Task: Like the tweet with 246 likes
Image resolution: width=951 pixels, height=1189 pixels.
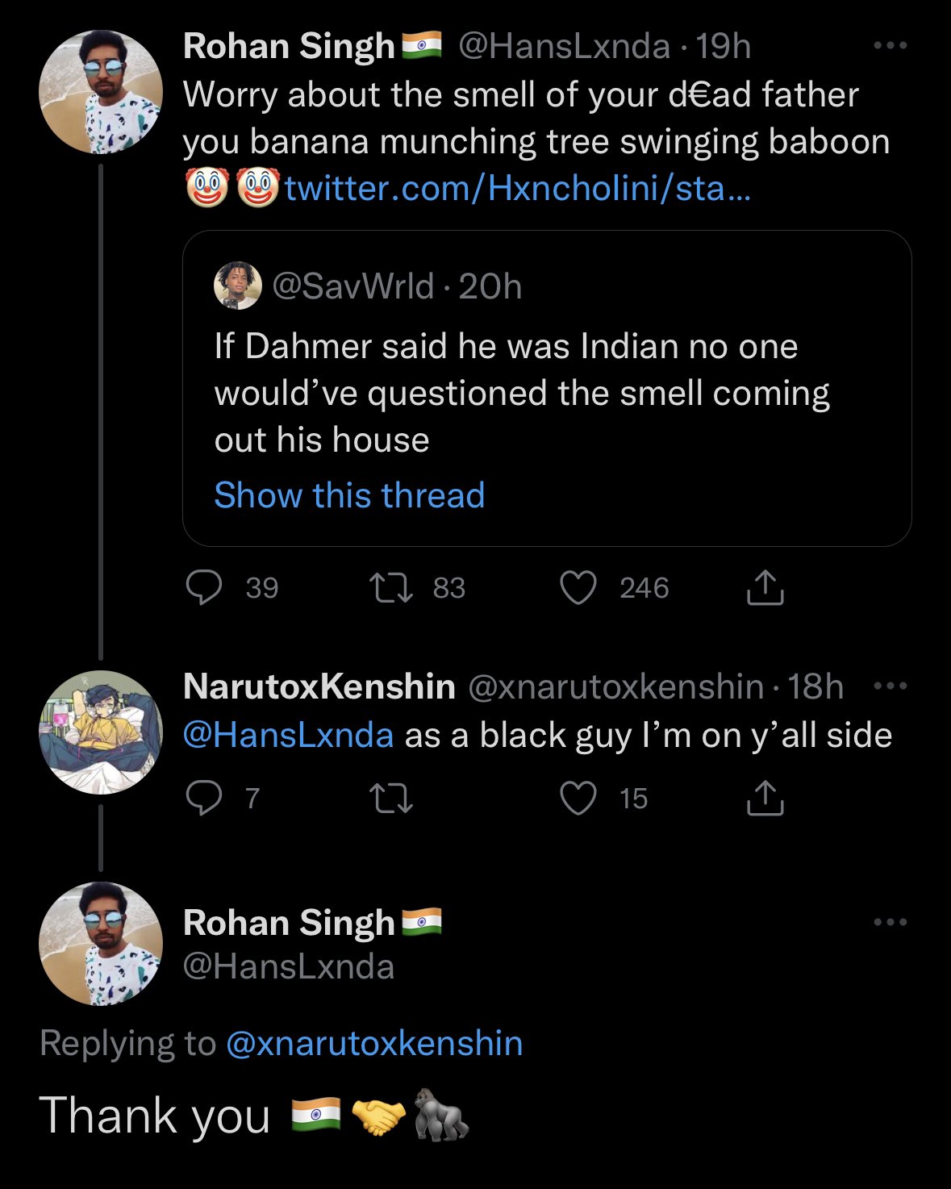Action: point(578,588)
